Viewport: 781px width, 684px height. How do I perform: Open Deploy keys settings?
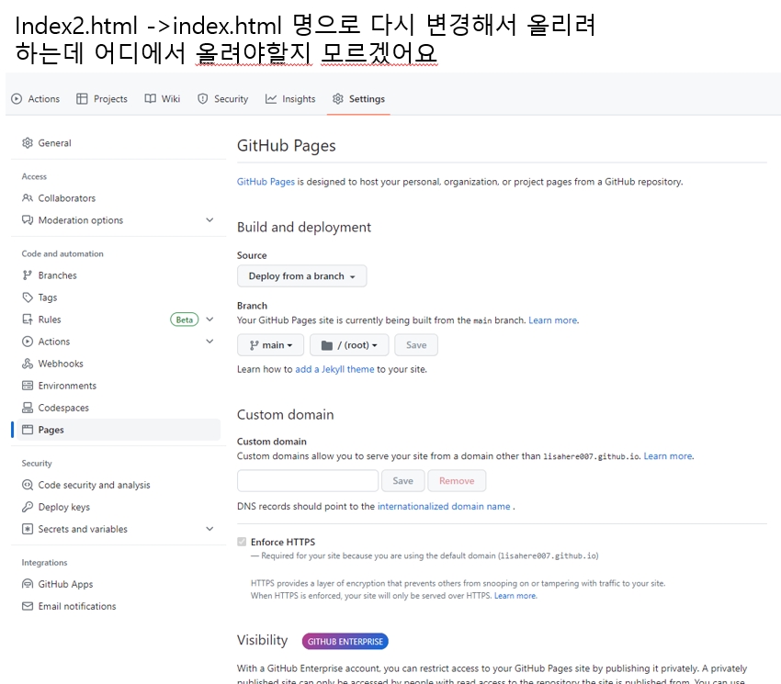(118, 507)
